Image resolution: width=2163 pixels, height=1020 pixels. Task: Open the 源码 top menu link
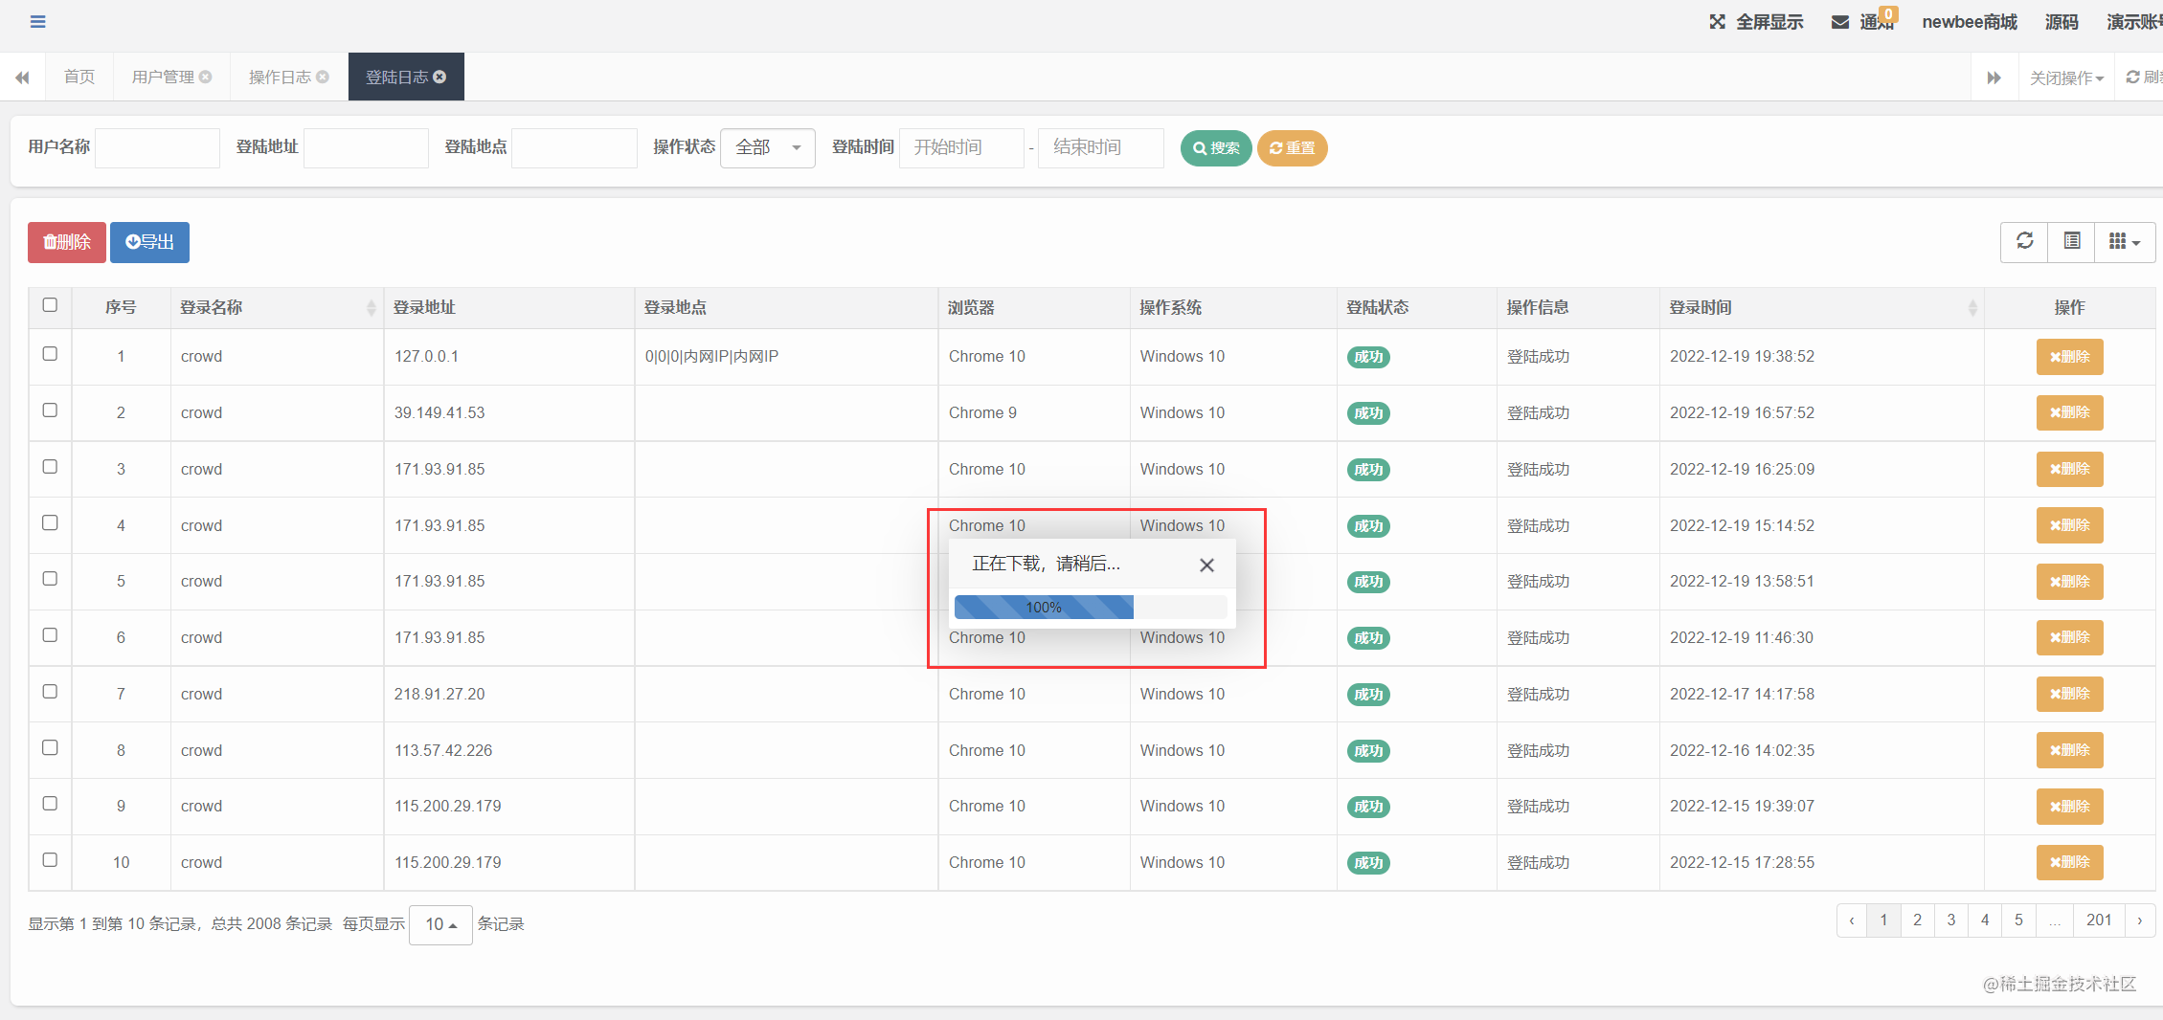click(x=2062, y=22)
